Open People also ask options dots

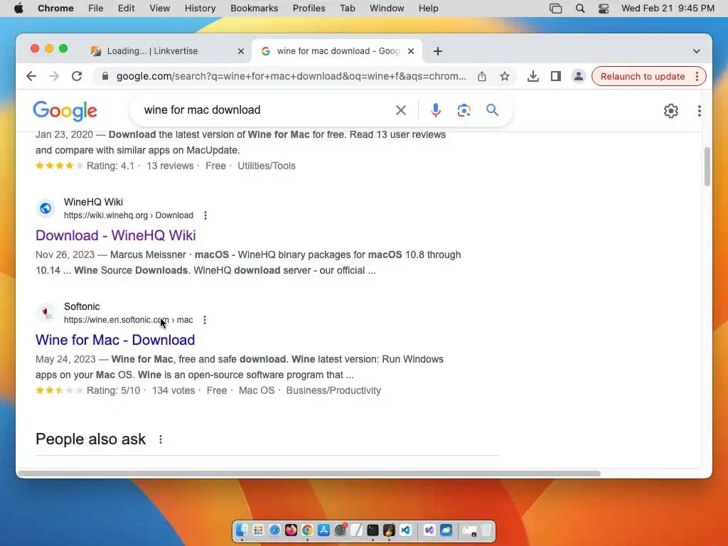point(161,439)
